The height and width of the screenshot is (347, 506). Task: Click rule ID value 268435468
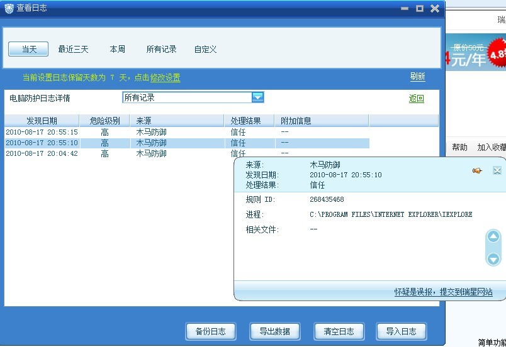click(x=327, y=199)
